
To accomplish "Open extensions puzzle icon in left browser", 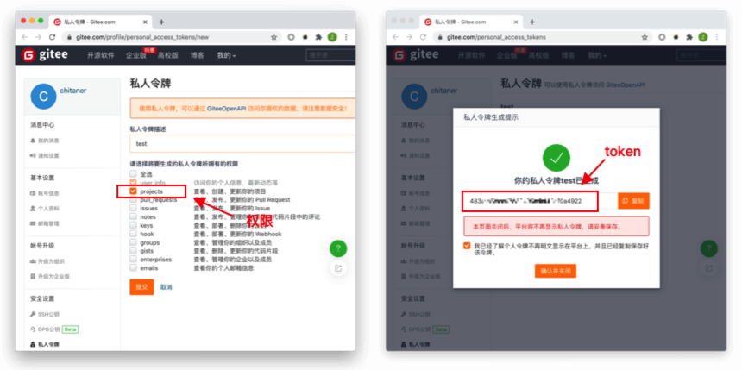I will (318, 37).
